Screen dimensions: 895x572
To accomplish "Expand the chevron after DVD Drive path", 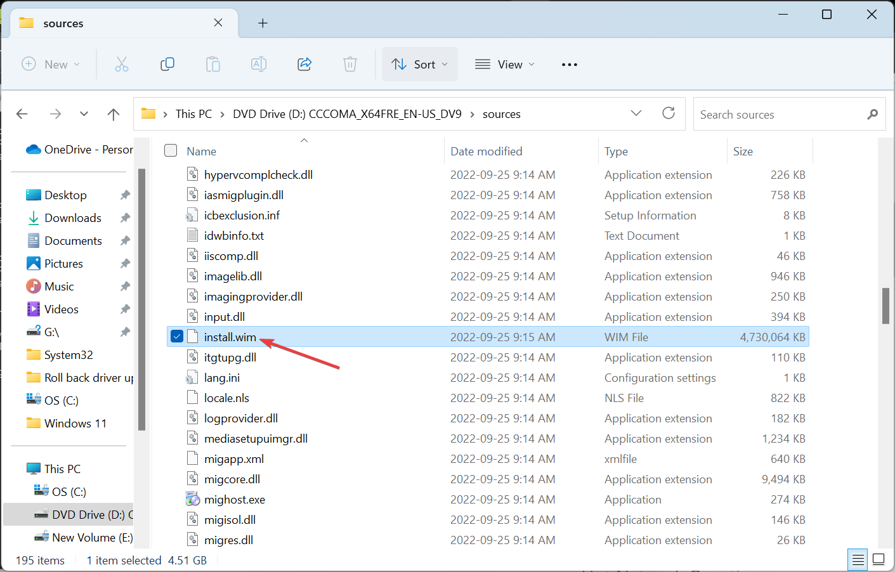I will [x=473, y=114].
